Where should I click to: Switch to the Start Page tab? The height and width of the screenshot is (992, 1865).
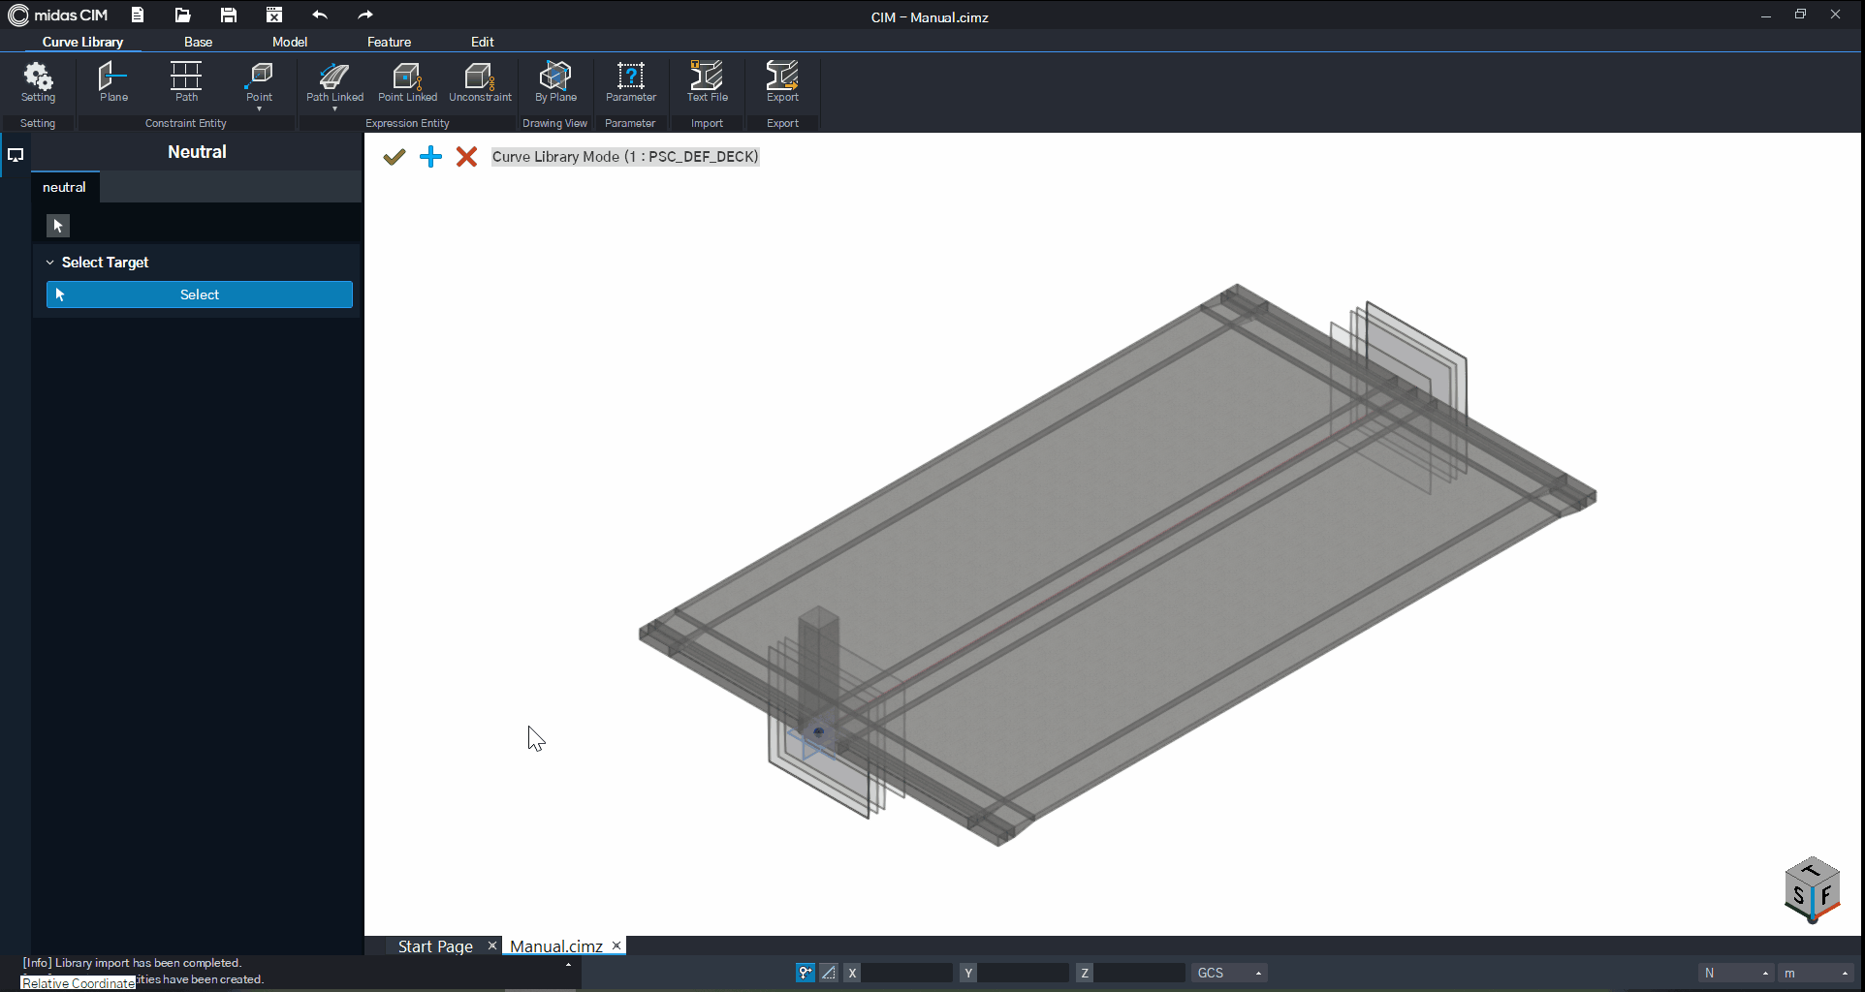[x=435, y=946]
